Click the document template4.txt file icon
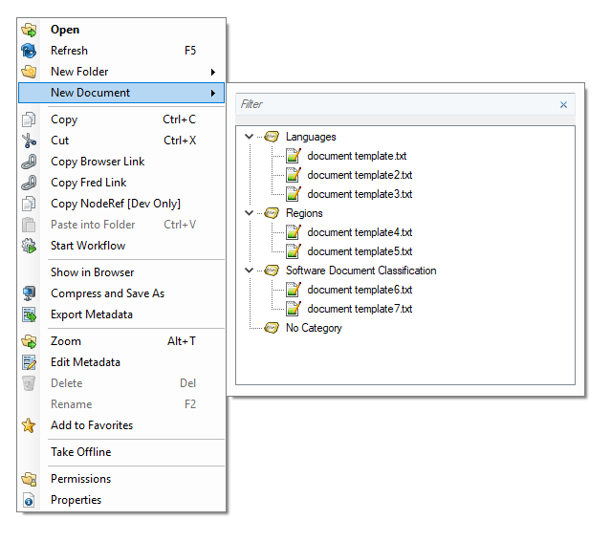This screenshot has width=611, height=542. click(294, 232)
